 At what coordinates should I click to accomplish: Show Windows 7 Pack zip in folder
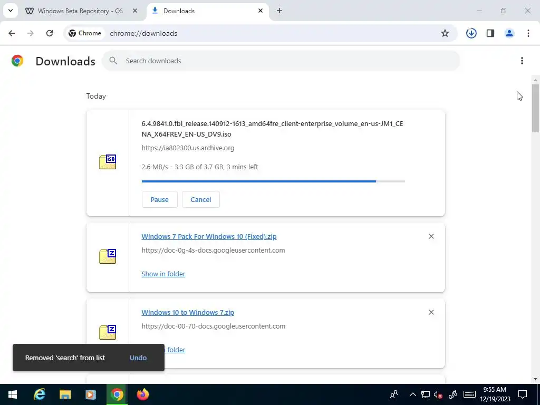click(163, 274)
